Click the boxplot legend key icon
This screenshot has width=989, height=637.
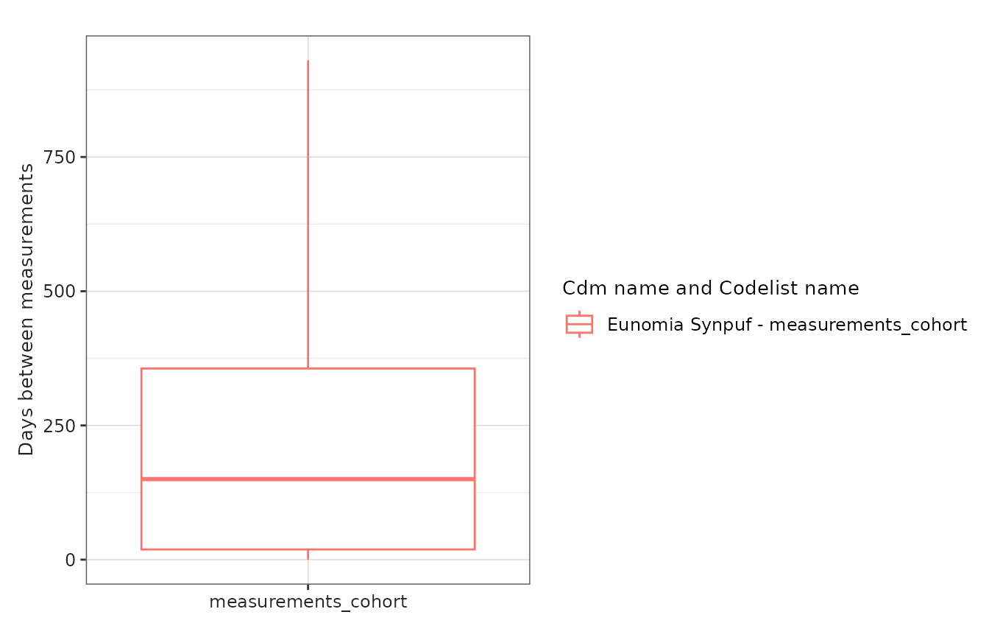579,324
